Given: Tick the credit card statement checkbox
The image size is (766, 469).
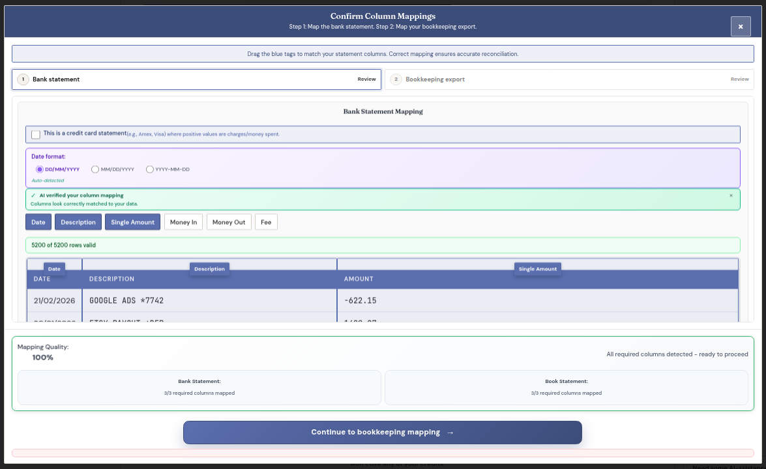Looking at the screenshot, I should tap(36, 134).
